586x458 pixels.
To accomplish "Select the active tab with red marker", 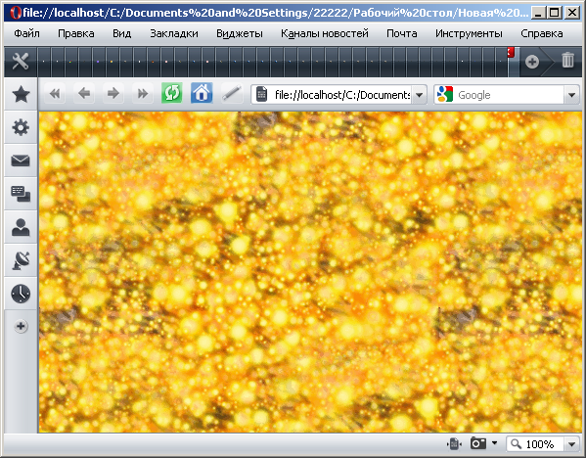I will pos(514,62).
